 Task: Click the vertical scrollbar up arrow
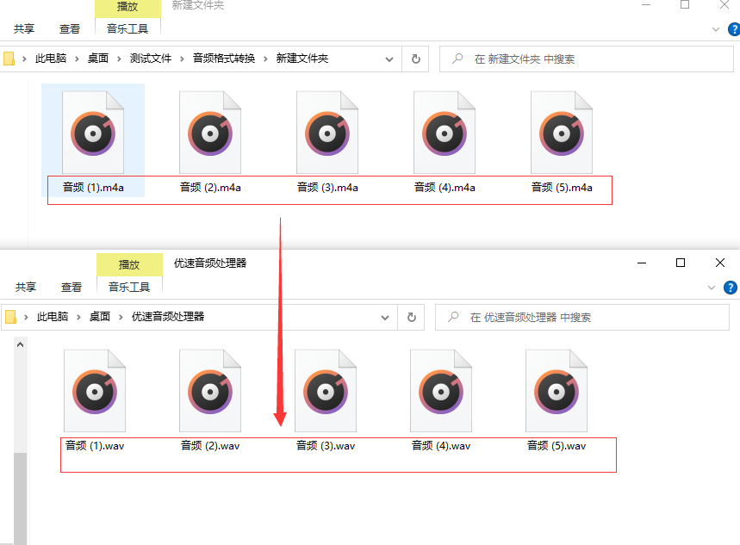click(x=20, y=342)
